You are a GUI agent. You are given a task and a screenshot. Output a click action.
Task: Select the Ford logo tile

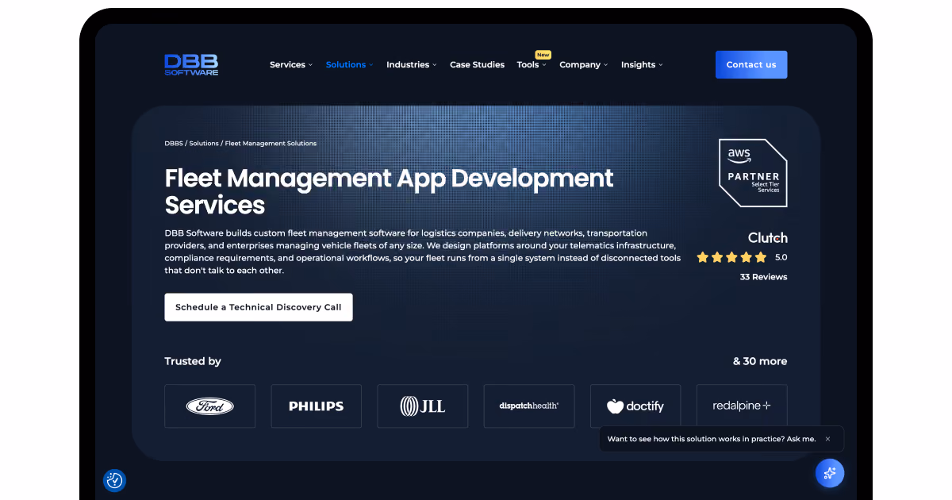210,406
